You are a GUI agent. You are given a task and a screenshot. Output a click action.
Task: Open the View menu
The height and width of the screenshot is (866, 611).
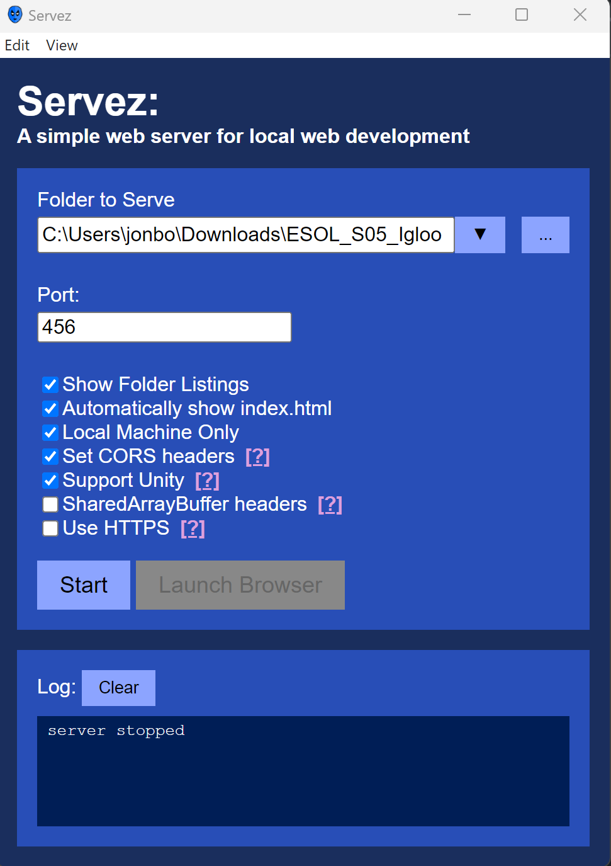(62, 45)
